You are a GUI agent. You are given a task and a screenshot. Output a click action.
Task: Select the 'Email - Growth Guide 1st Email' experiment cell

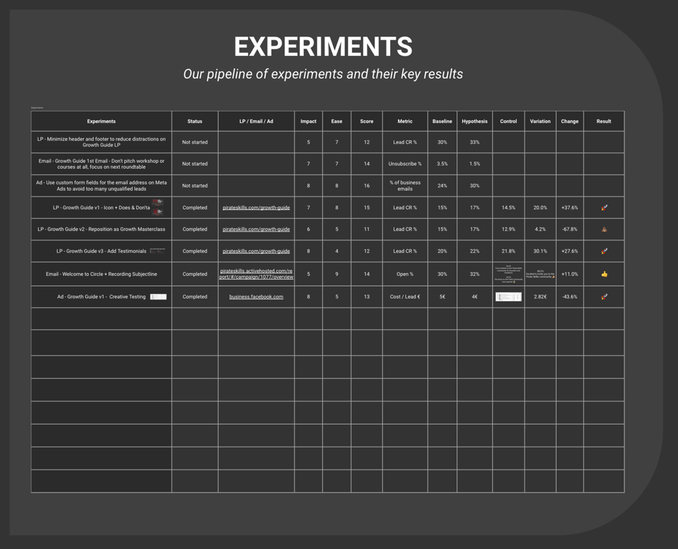(101, 164)
